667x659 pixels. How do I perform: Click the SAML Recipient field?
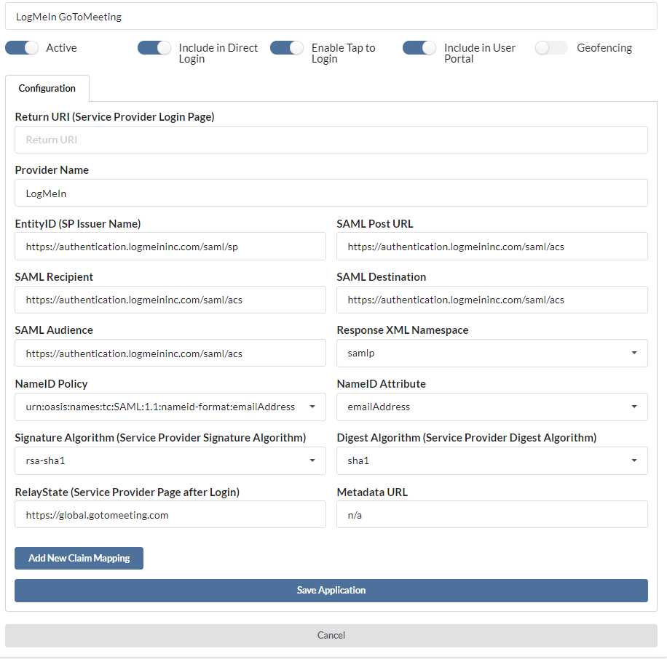click(x=170, y=300)
